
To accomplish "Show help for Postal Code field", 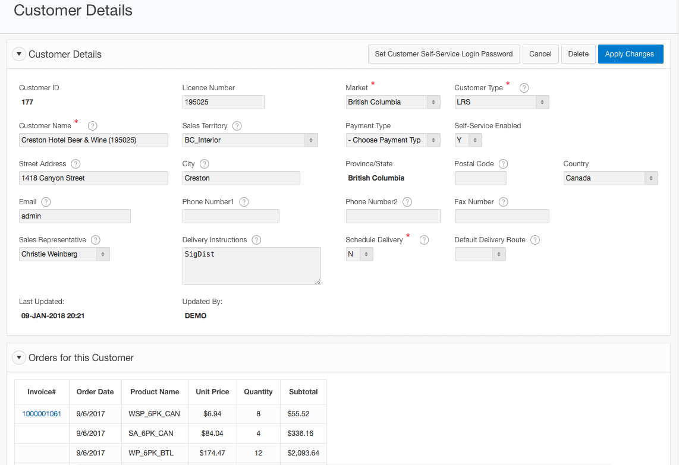I will pos(503,164).
